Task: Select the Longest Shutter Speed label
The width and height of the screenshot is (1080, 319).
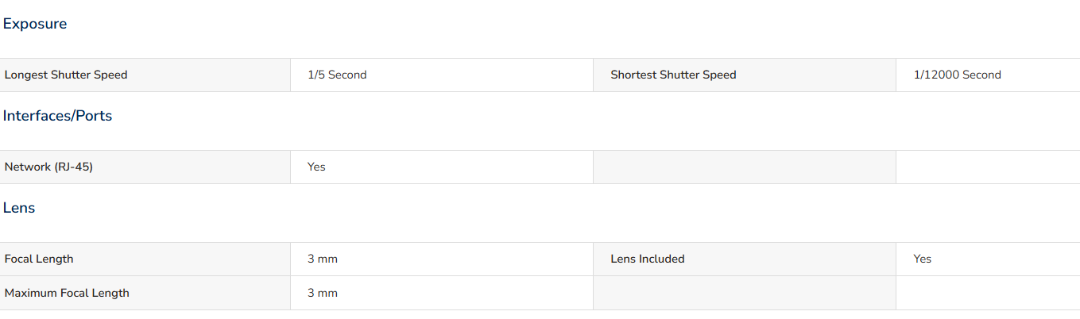Action: tap(66, 75)
